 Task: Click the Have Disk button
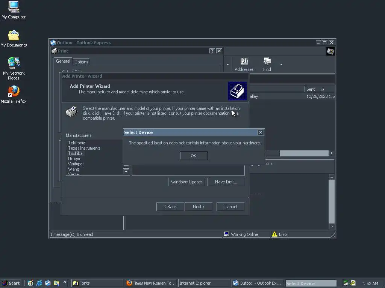point(226,182)
